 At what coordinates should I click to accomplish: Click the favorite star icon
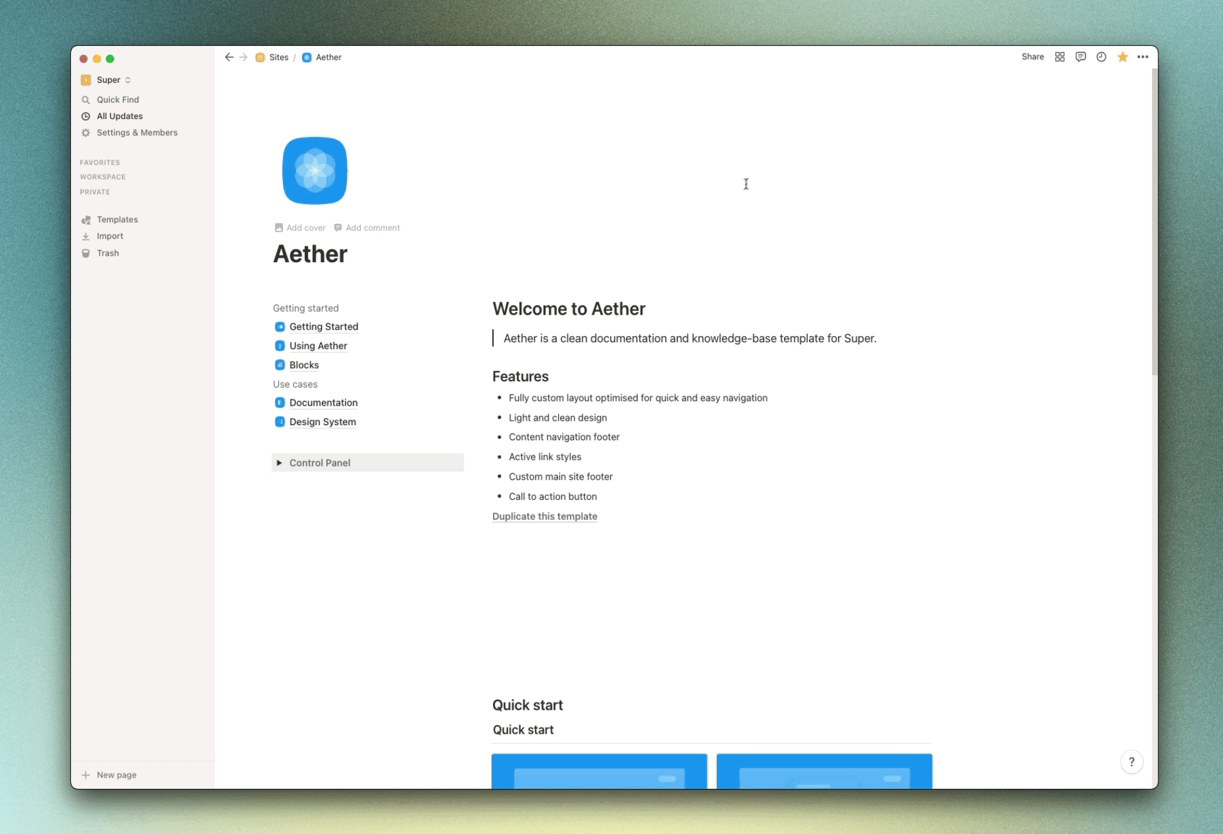pos(1122,57)
